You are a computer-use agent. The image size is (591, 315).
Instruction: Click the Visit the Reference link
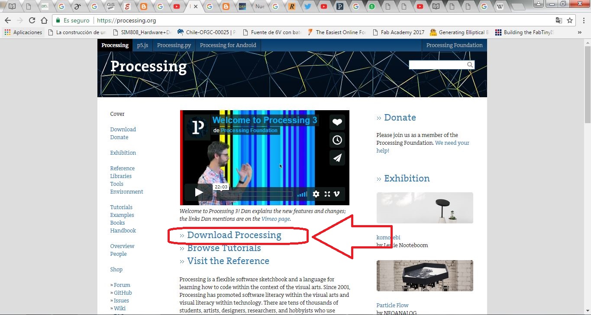[x=228, y=261]
